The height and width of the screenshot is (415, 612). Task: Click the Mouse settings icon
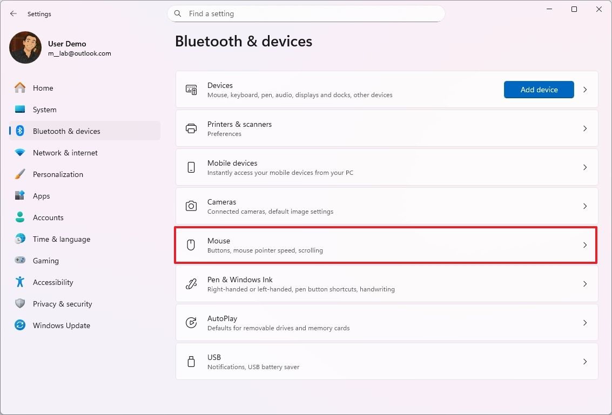coord(191,244)
